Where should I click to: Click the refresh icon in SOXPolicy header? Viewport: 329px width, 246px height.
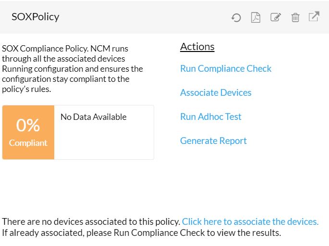click(236, 18)
